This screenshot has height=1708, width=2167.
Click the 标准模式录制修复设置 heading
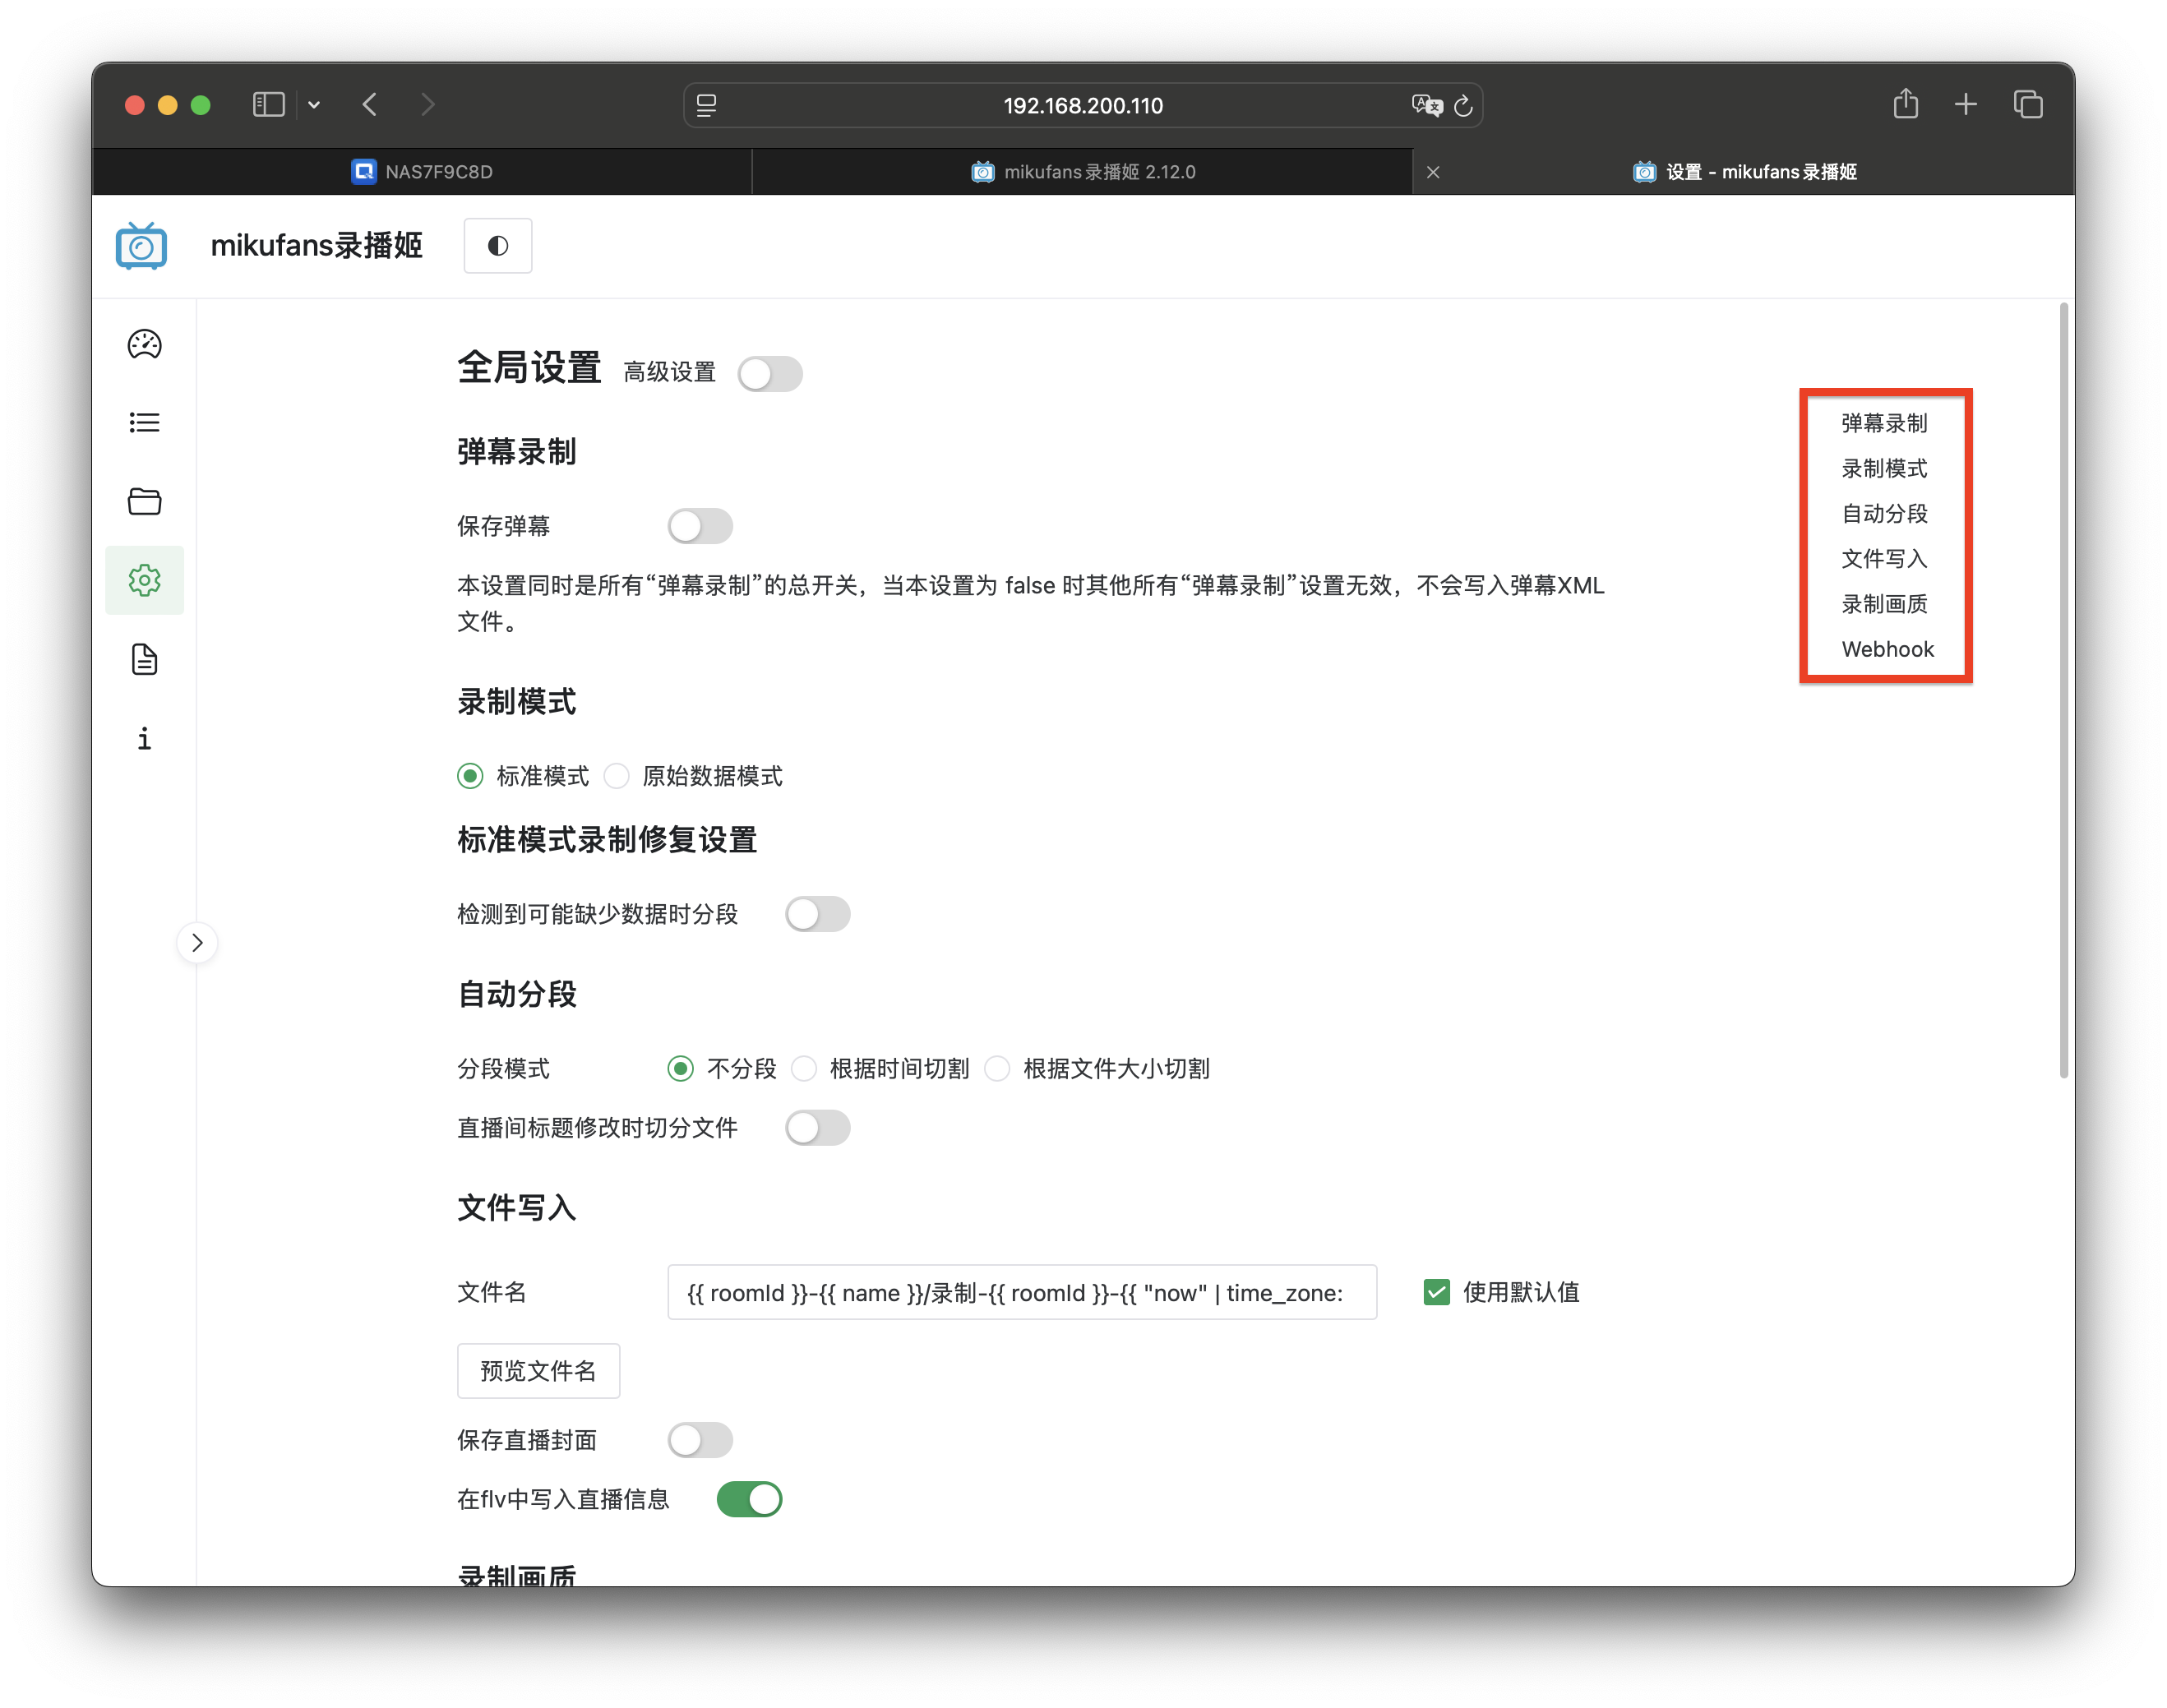pos(607,840)
